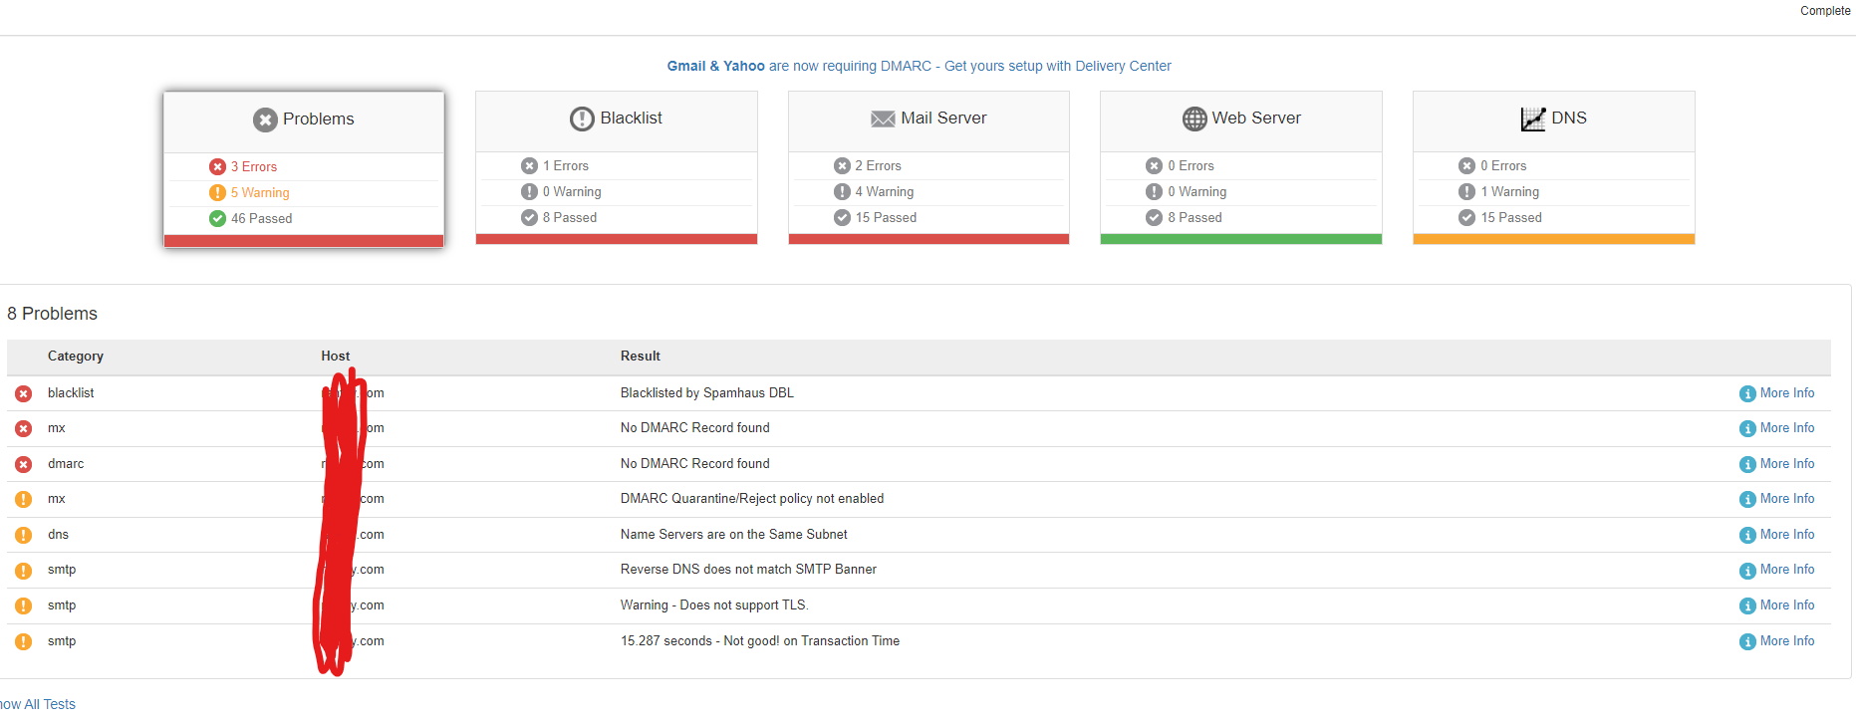Open the Blacklist summary tab
Screen dimensions: 1856x723
pos(617,167)
